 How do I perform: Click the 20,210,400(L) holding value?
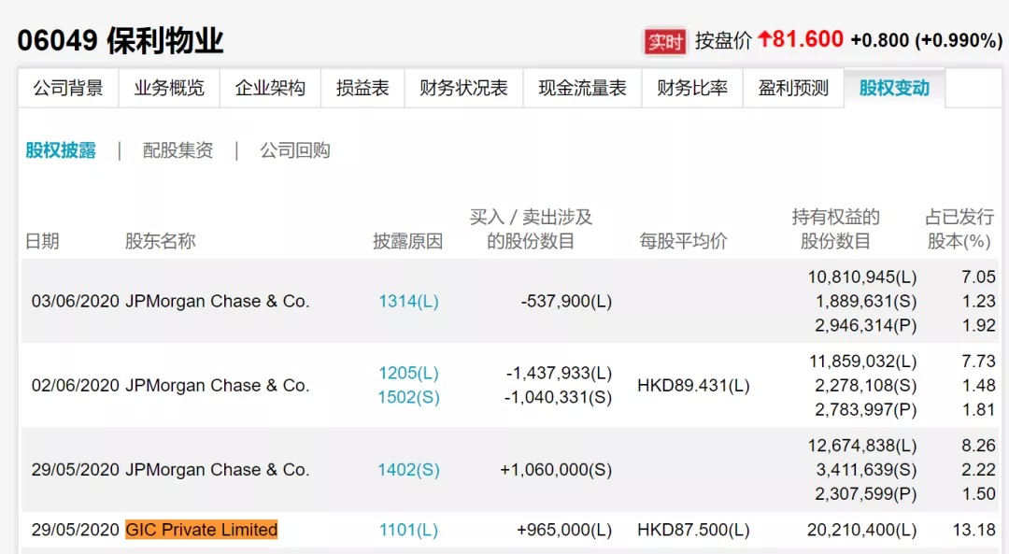pyautogui.click(x=862, y=530)
